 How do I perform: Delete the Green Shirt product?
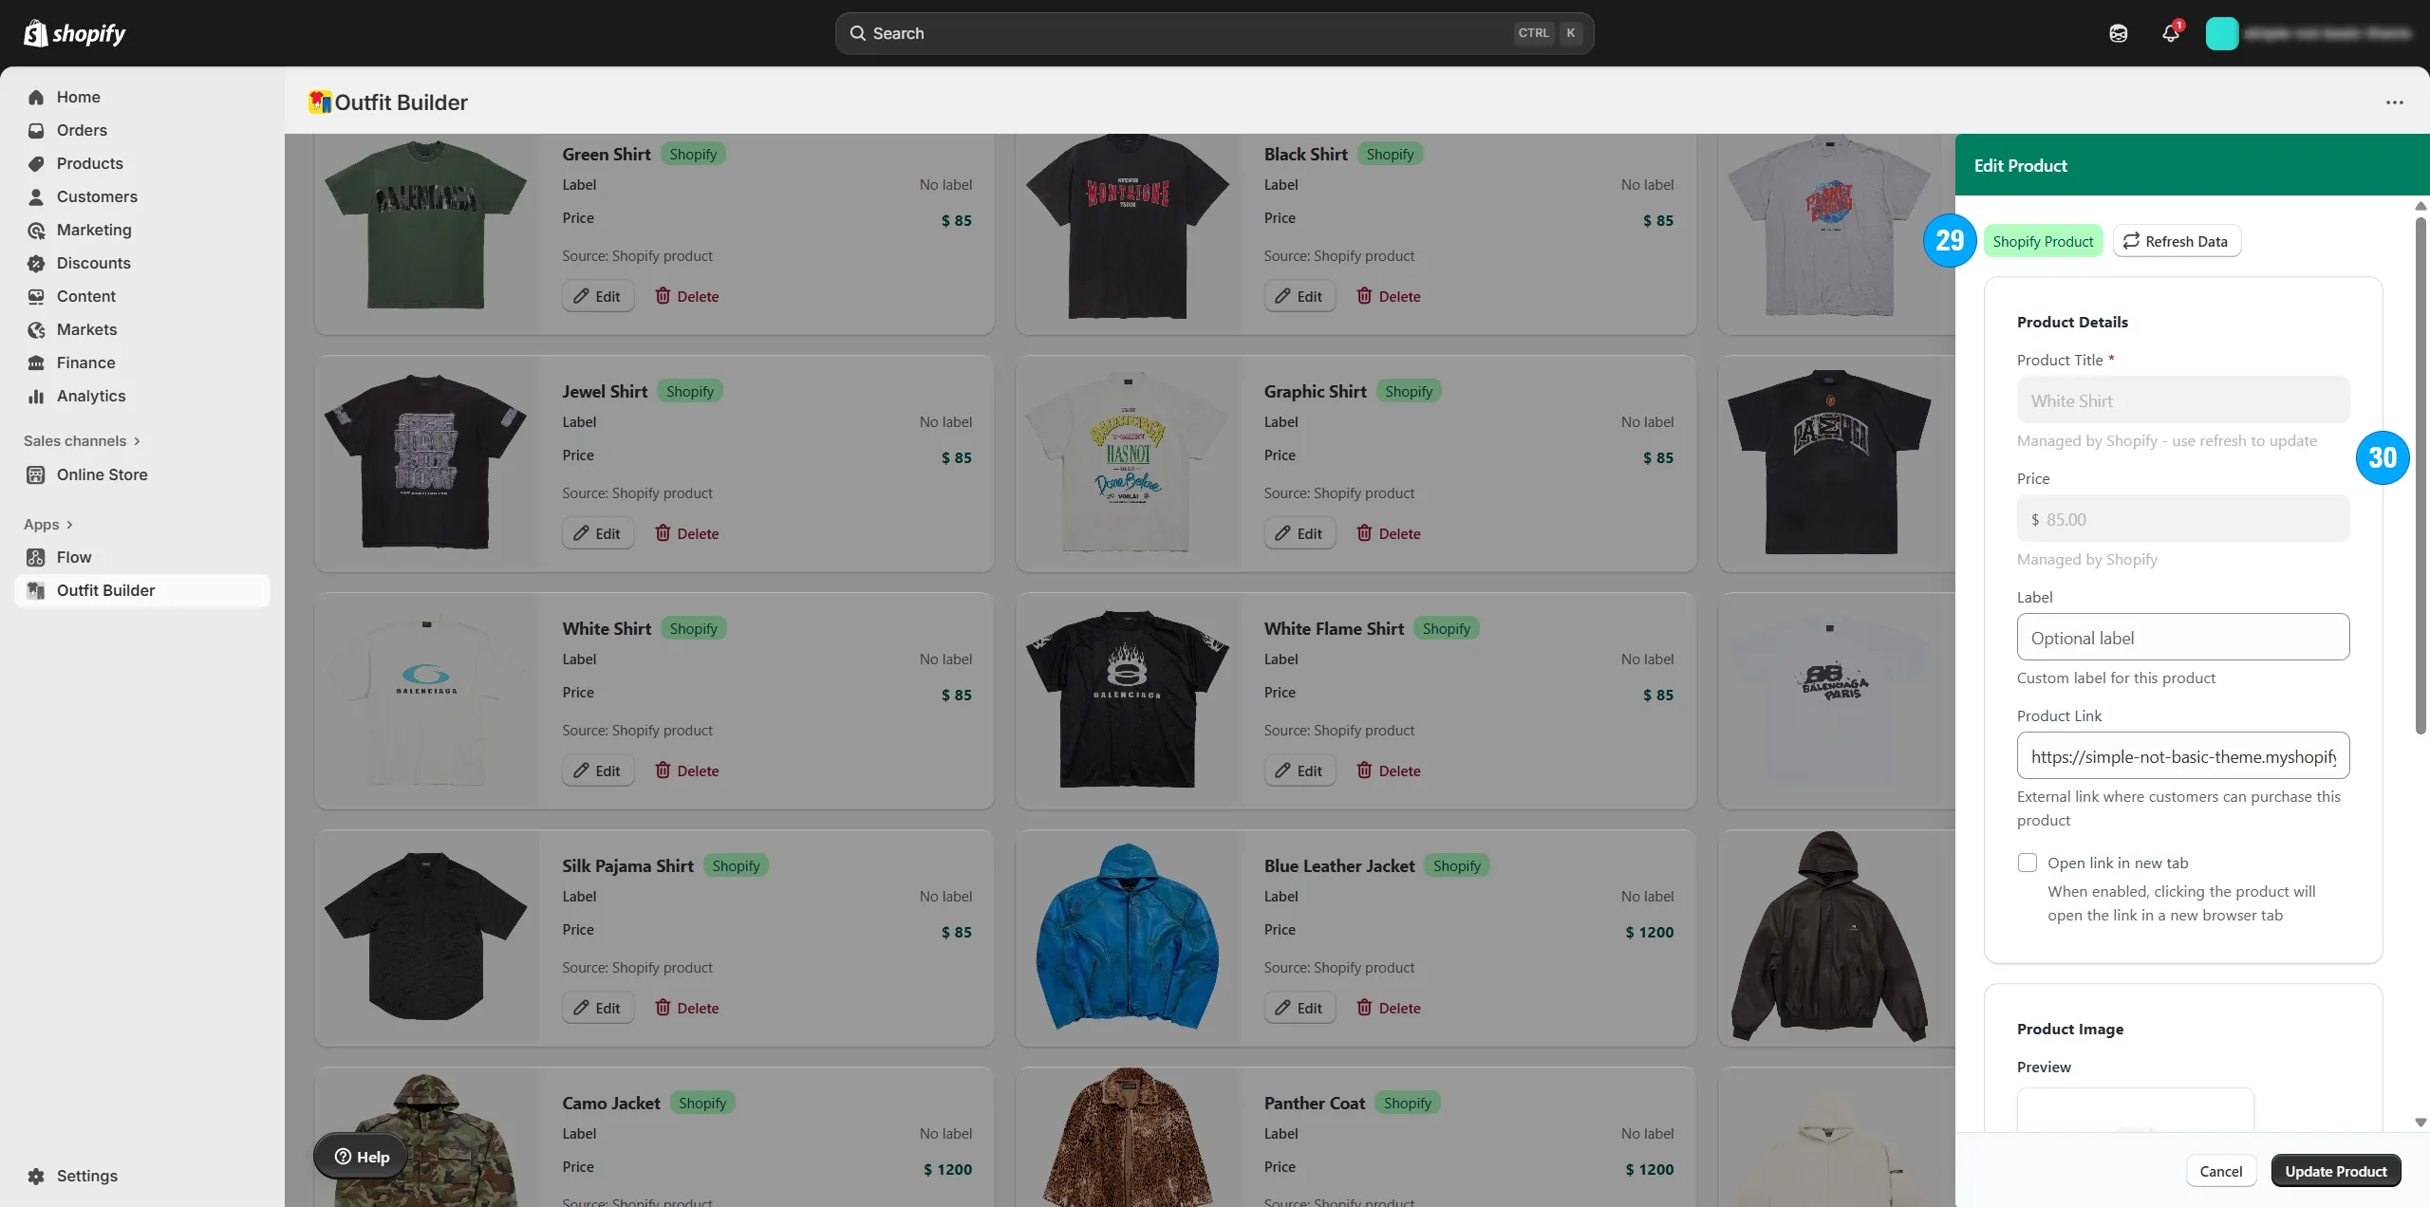point(687,296)
